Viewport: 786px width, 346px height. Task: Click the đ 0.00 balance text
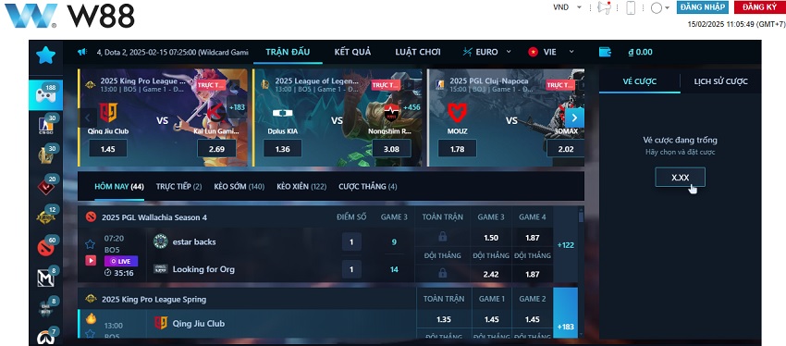click(641, 52)
